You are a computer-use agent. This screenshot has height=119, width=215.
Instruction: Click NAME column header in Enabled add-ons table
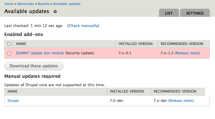coord(21,44)
